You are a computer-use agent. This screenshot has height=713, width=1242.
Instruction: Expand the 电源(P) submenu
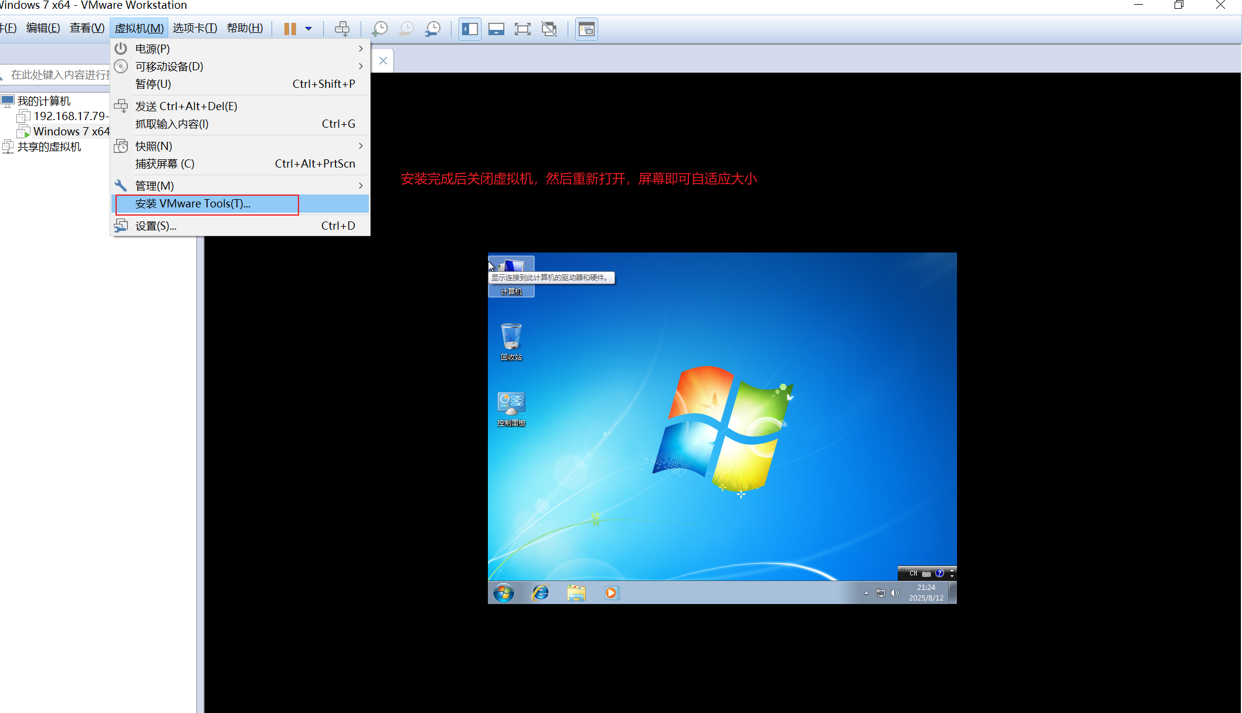tap(240, 49)
